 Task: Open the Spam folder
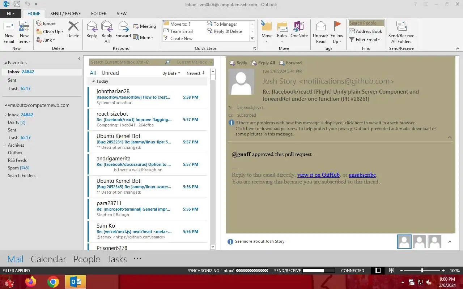click(18, 168)
